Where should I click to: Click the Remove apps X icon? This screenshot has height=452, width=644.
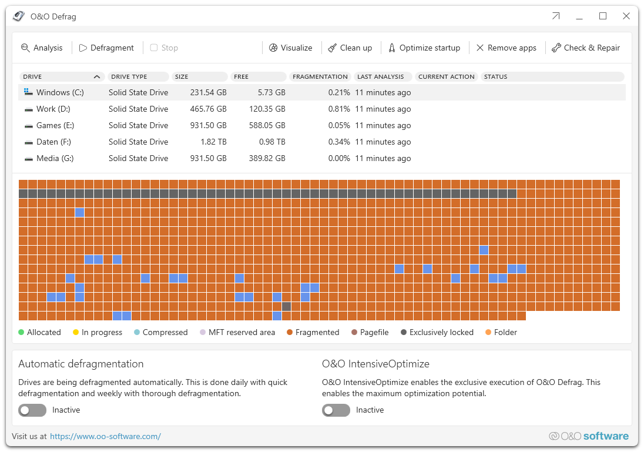point(480,48)
